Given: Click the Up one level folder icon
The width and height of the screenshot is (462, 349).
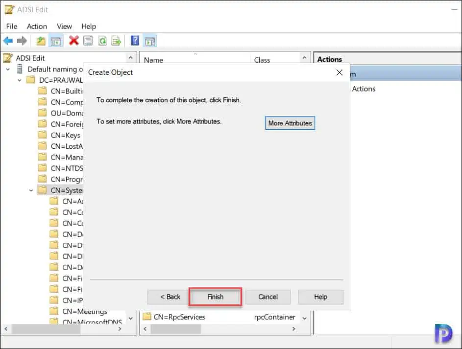Looking at the screenshot, I should pyautogui.click(x=41, y=41).
